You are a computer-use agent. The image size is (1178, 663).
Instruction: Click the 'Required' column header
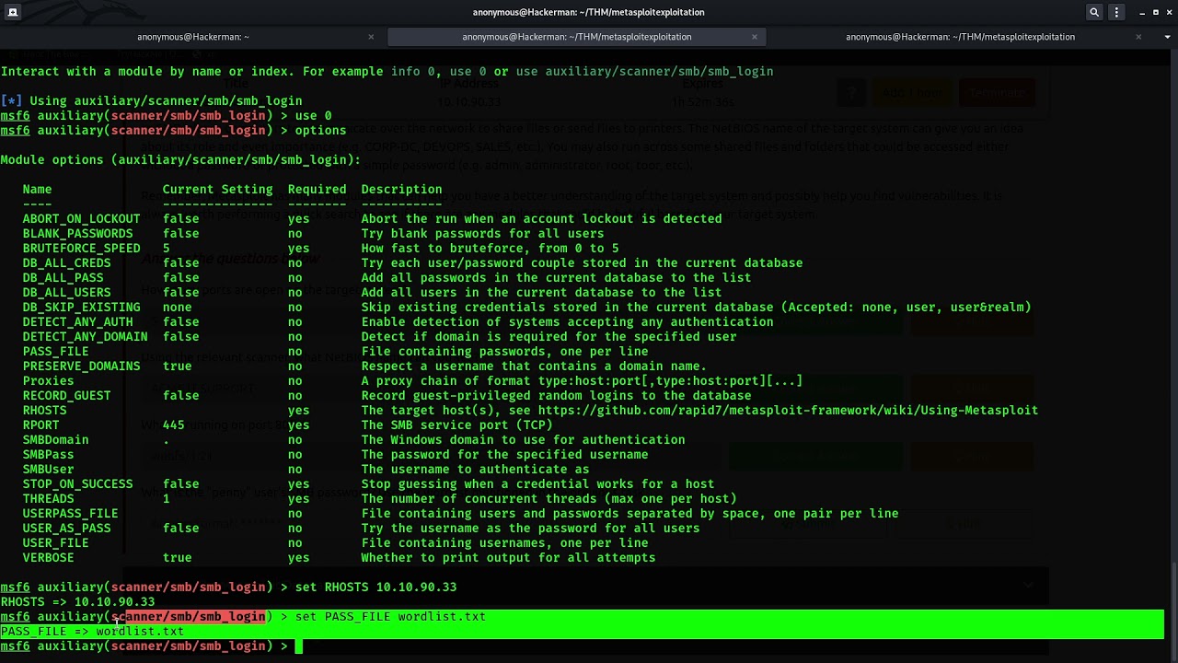[317, 190]
